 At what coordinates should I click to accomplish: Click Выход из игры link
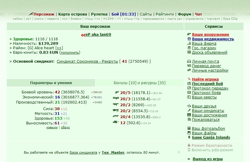click(207, 159)
